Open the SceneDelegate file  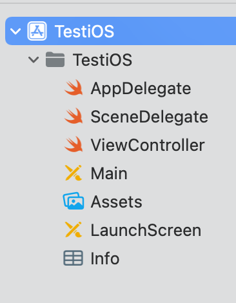pyautogui.click(x=150, y=117)
